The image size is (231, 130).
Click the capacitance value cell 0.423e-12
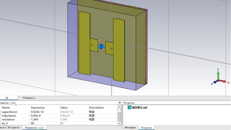pos(66,112)
